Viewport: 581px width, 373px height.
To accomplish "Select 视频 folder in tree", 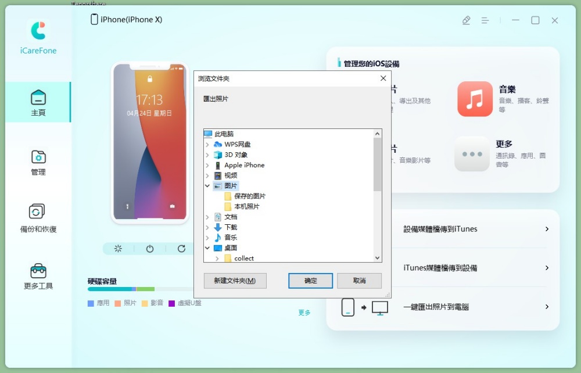I will [x=231, y=175].
